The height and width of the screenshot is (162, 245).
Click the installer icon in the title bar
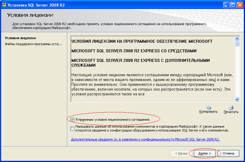[x=4, y=5]
